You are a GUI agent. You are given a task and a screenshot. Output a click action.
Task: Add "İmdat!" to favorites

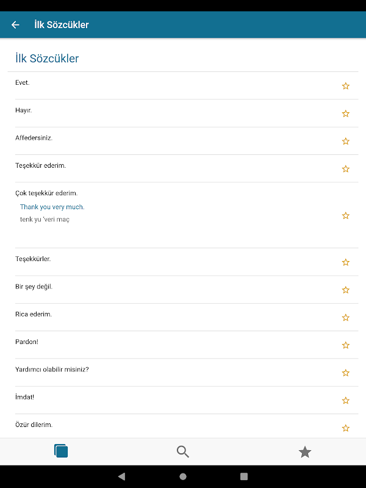click(345, 400)
